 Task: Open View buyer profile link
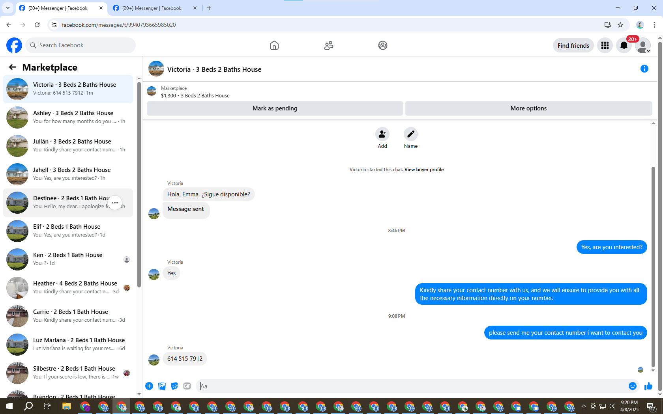pyautogui.click(x=424, y=170)
